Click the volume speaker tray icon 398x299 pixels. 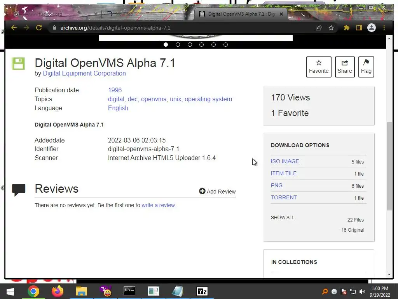(362, 292)
